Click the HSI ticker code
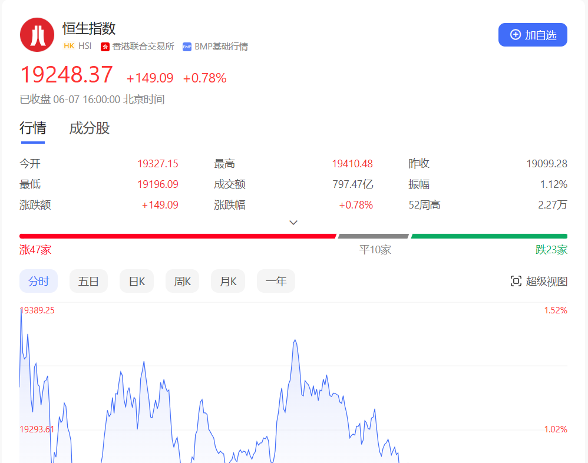588x463 pixels. [x=85, y=46]
